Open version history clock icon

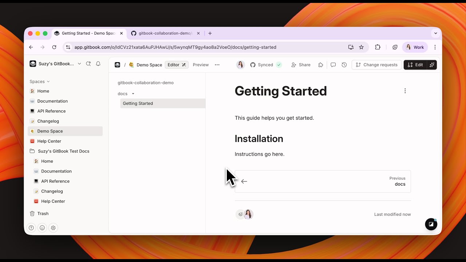pos(344,65)
